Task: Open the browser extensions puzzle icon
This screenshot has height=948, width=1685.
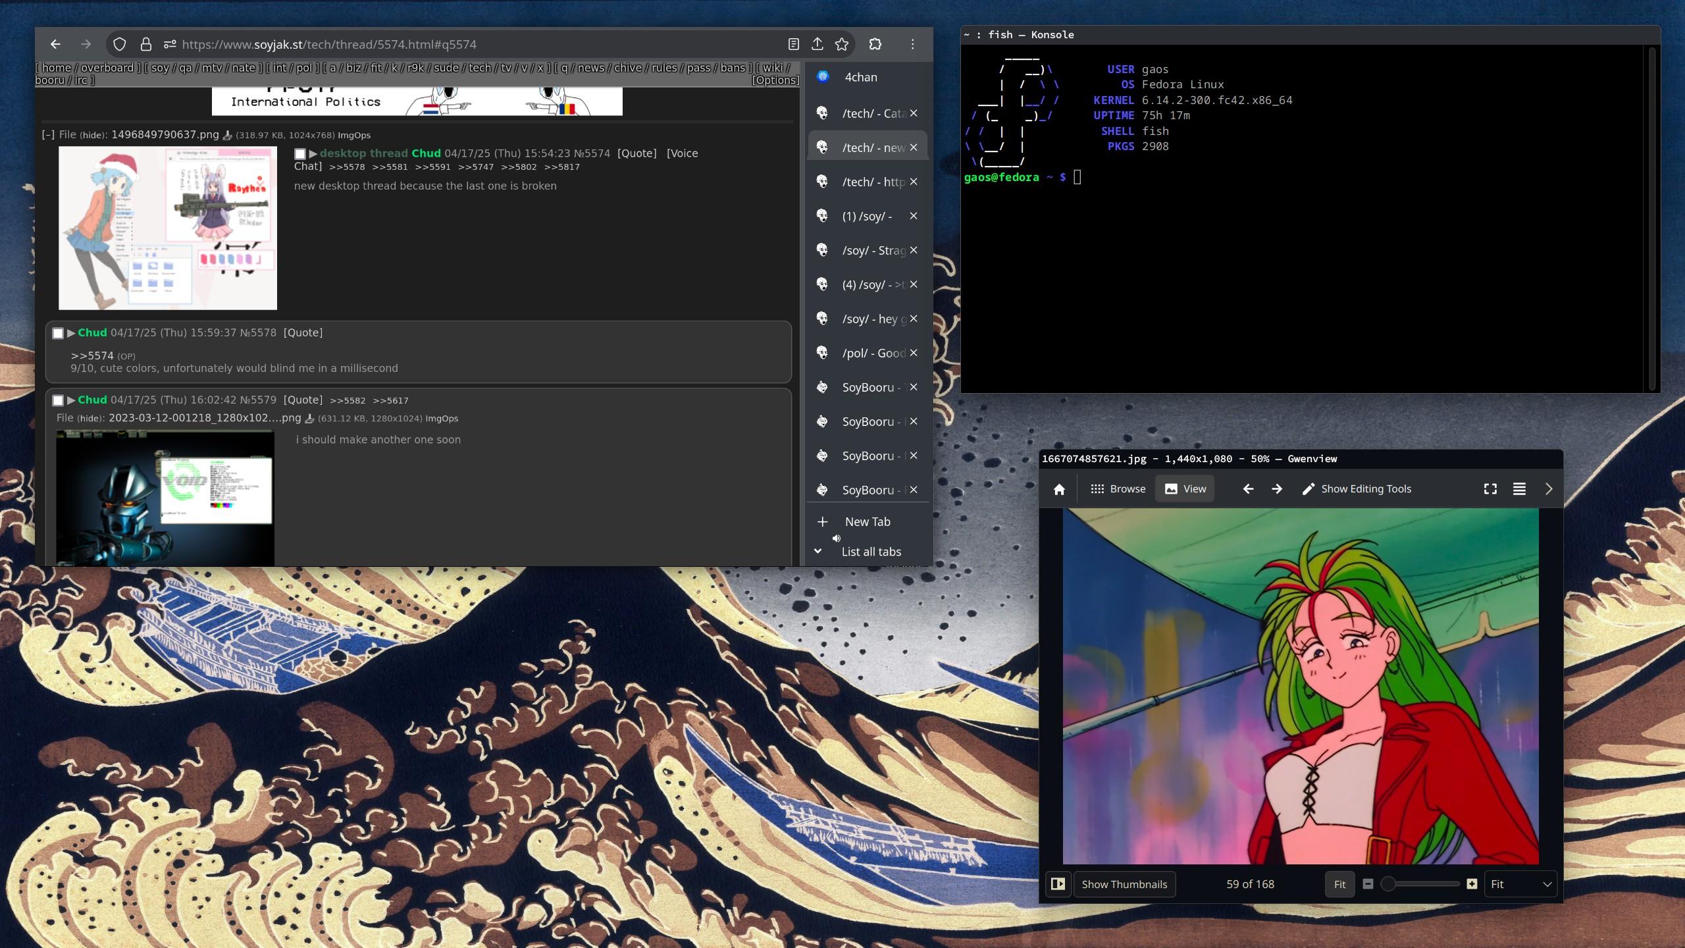Action: tap(875, 44)
